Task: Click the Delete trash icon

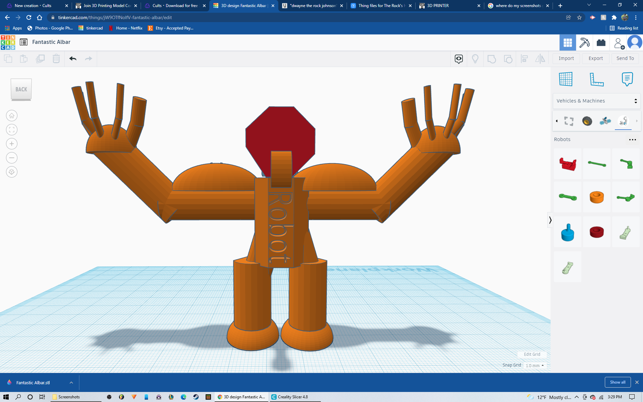Action: tap(56, 58)
